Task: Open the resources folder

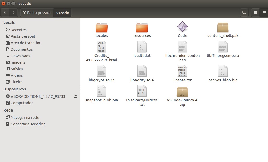Action: tap(142, 27)
